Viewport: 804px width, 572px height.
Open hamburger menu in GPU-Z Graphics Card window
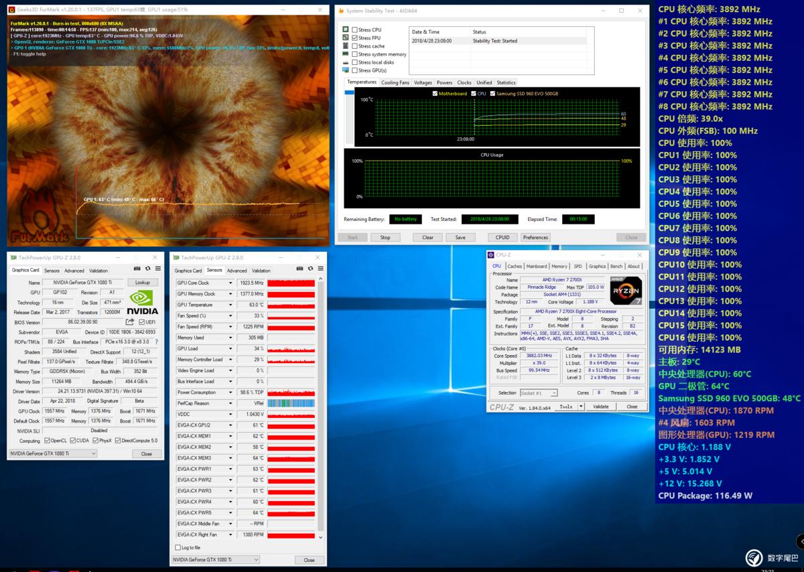(x=158, y=269)
